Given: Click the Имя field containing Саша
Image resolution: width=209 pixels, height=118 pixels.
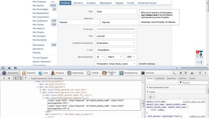Looking at the screenshot, I should click(116, 11).
